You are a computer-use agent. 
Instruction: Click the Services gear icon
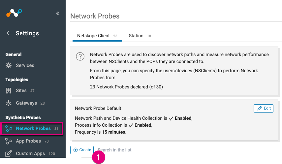[9, 65]
